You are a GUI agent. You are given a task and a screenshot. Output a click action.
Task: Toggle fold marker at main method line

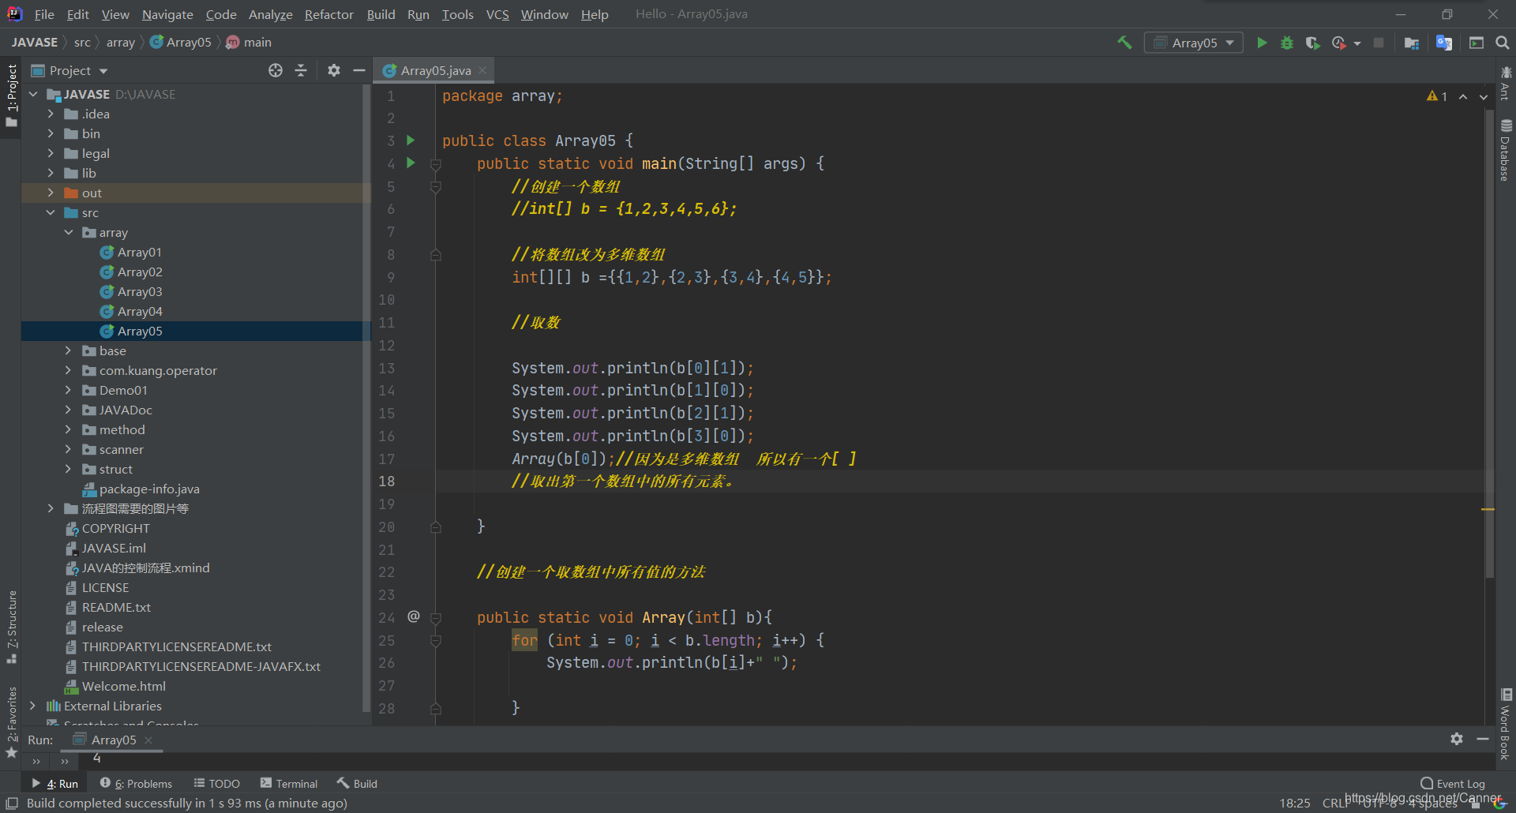coord(436,164)
